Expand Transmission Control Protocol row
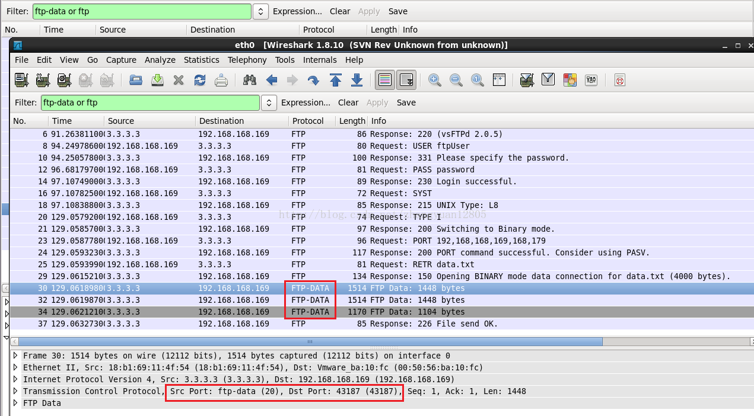 click(x=16, y=391)
